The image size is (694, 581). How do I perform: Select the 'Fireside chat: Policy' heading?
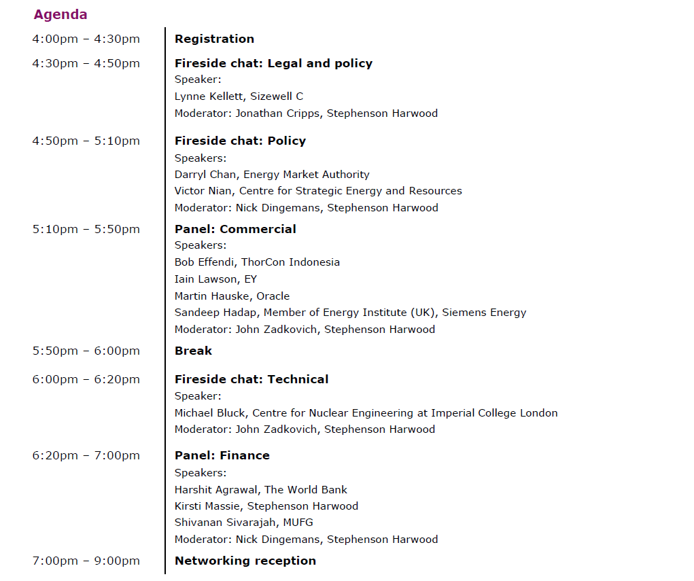240,141
